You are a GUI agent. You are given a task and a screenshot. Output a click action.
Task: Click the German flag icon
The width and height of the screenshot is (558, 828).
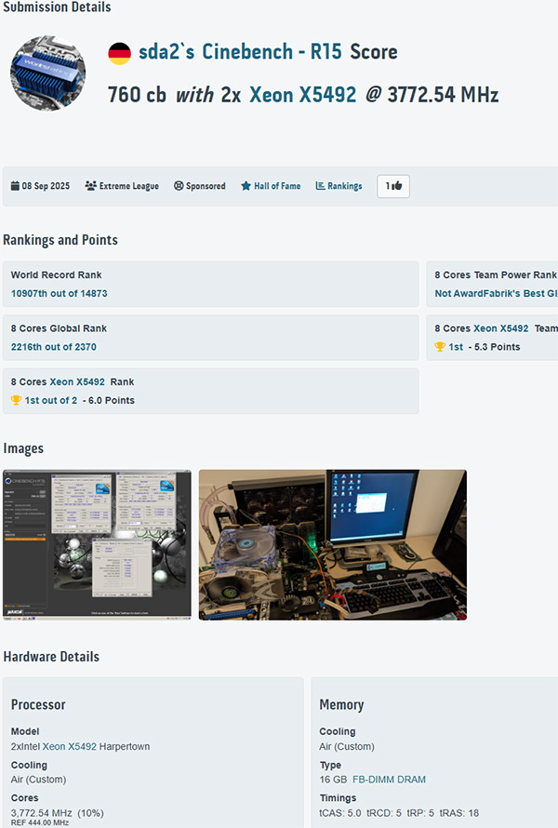(120, 54)
